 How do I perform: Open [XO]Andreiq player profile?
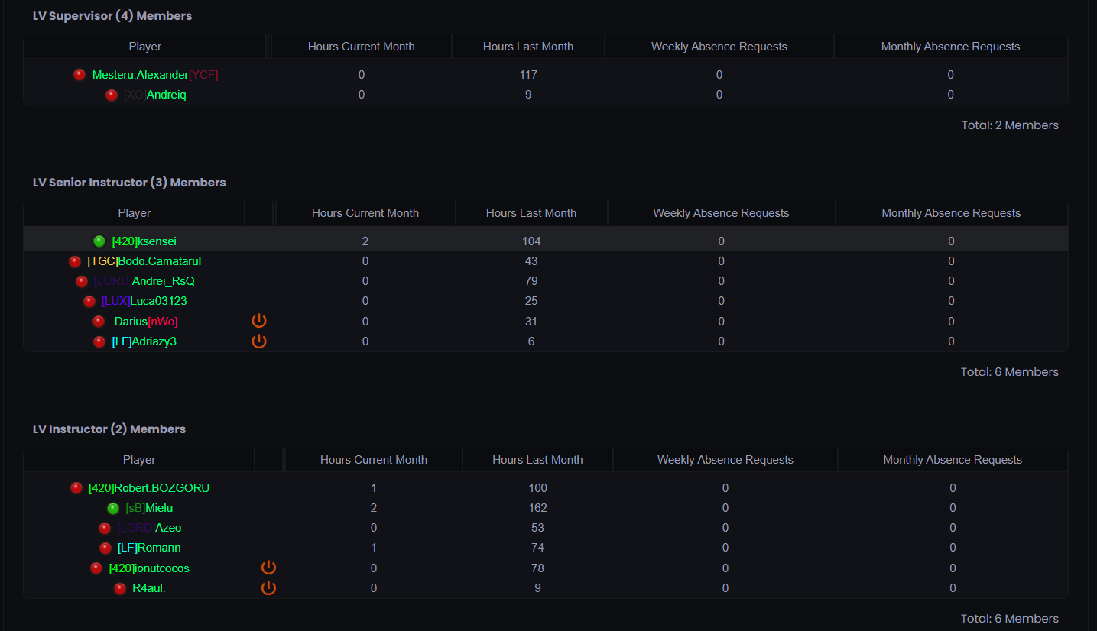click(x=155, y=95)
